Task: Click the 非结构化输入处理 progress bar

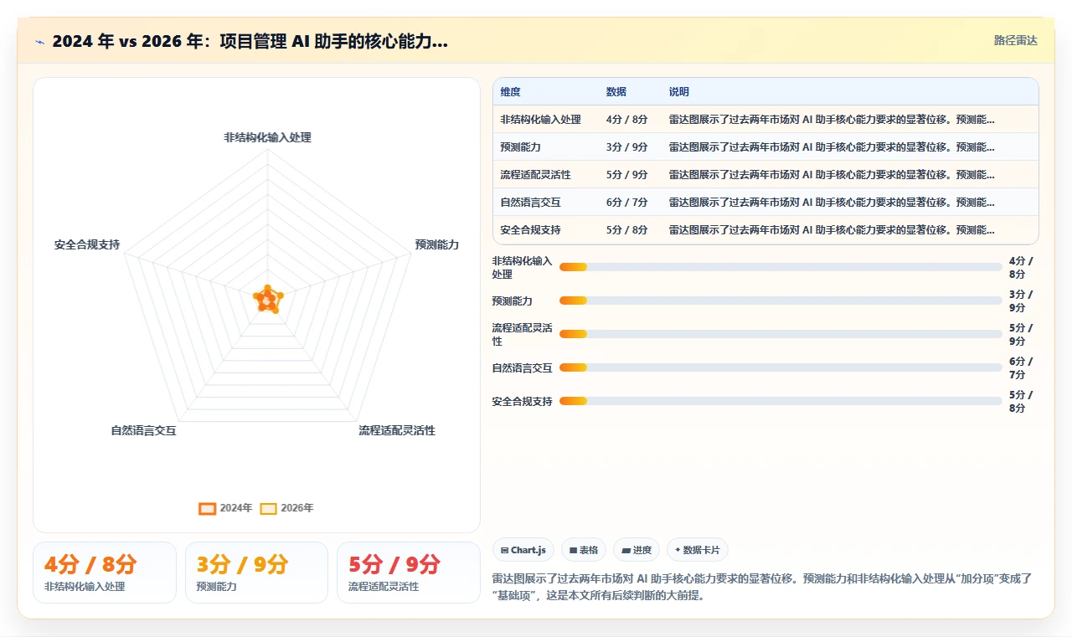Action: [x=781, y=267]
